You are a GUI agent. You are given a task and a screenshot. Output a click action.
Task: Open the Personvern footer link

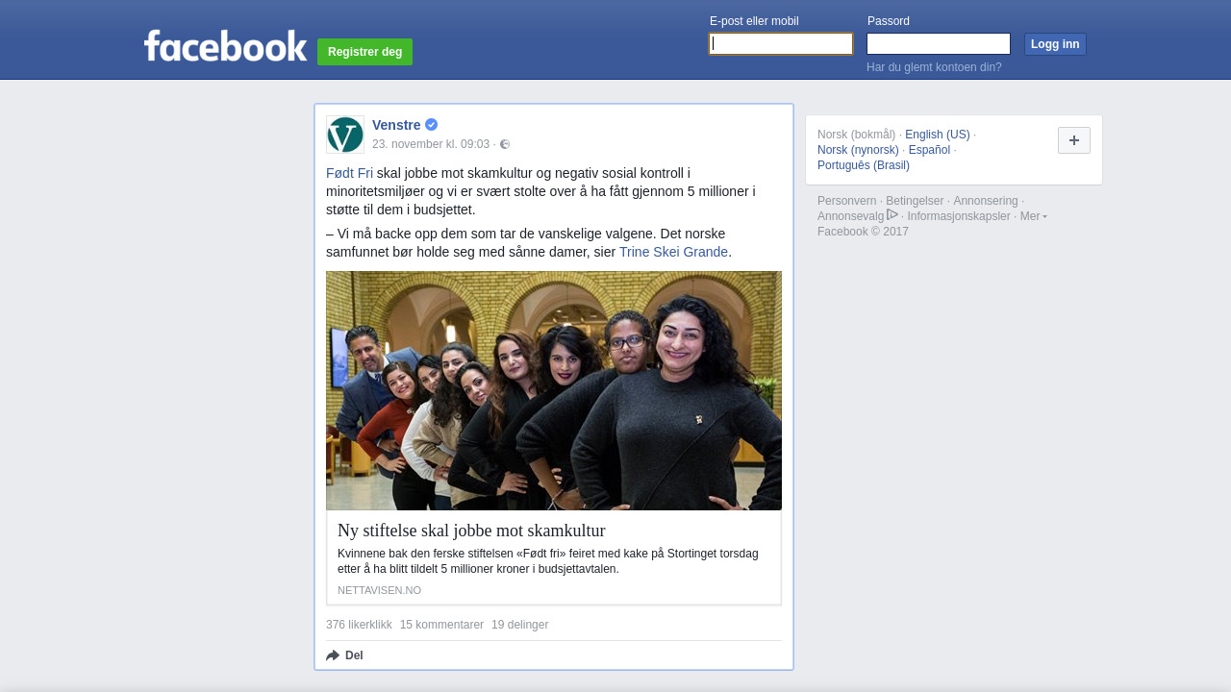(x=846, y=201)
